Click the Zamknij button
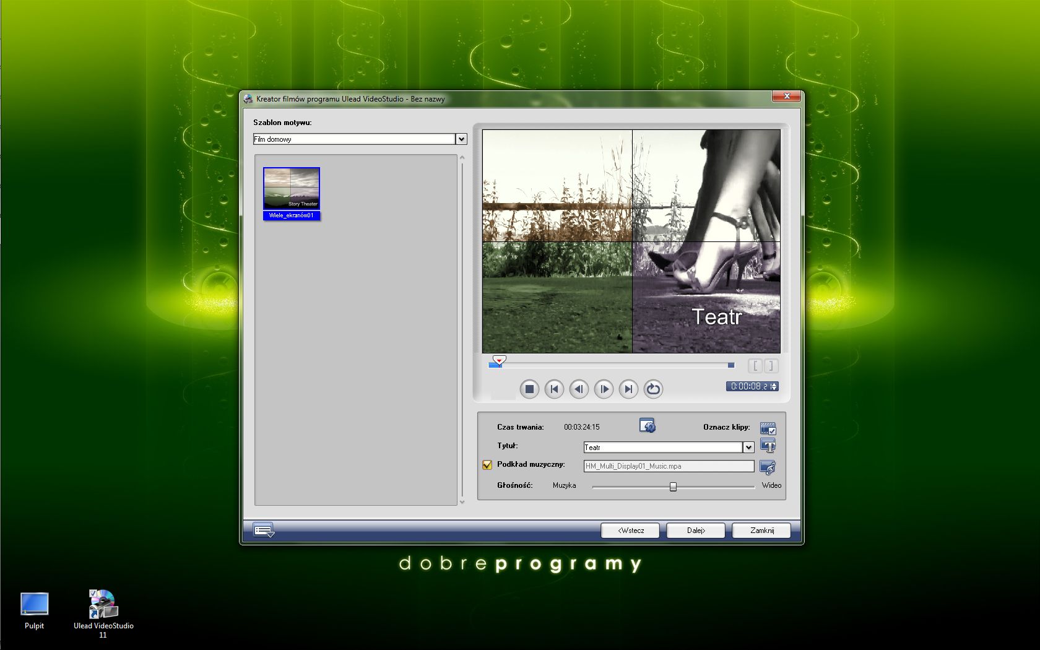 [761, 531]
